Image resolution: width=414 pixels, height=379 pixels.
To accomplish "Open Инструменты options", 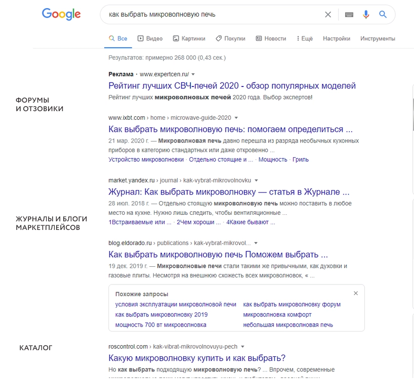I will [x=378, y=38].
